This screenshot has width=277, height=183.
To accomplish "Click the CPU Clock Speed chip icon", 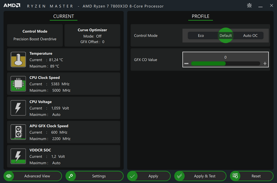I will tap(18, 84).
